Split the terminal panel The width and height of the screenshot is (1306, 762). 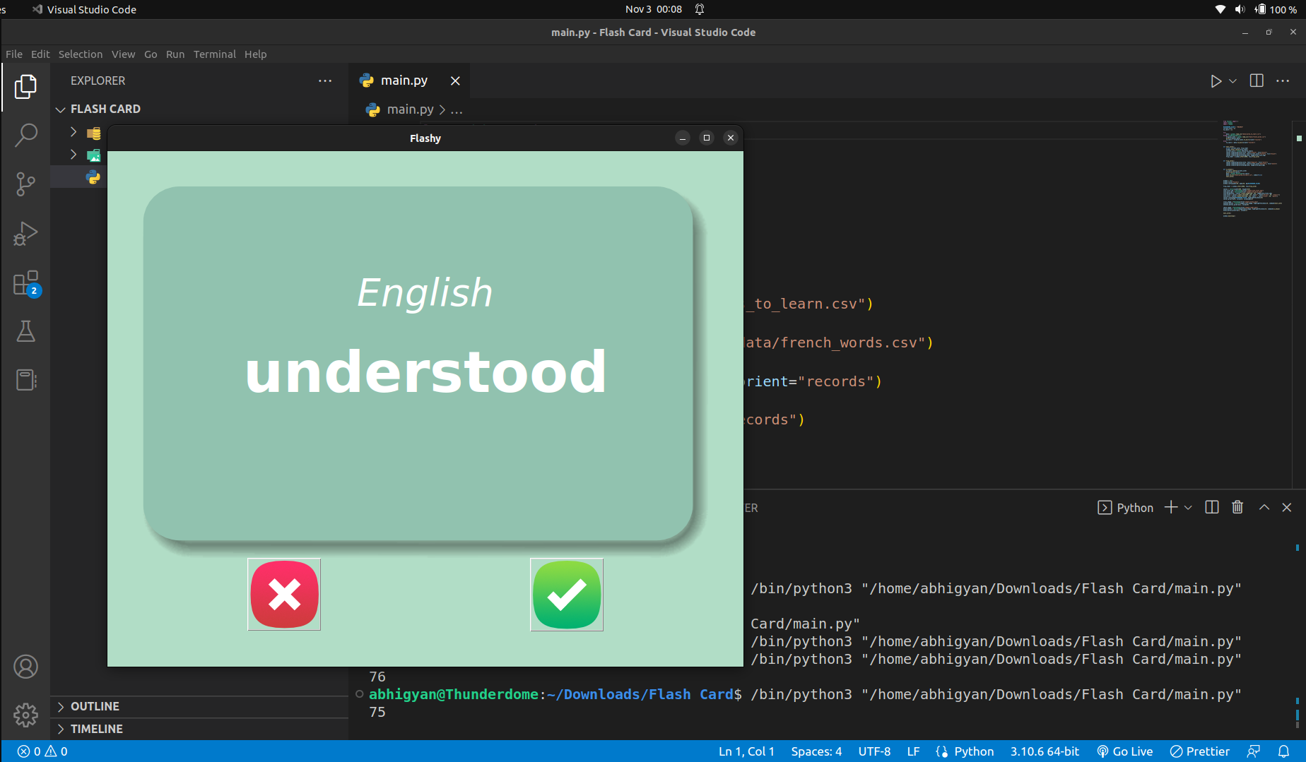(1211, 507)
